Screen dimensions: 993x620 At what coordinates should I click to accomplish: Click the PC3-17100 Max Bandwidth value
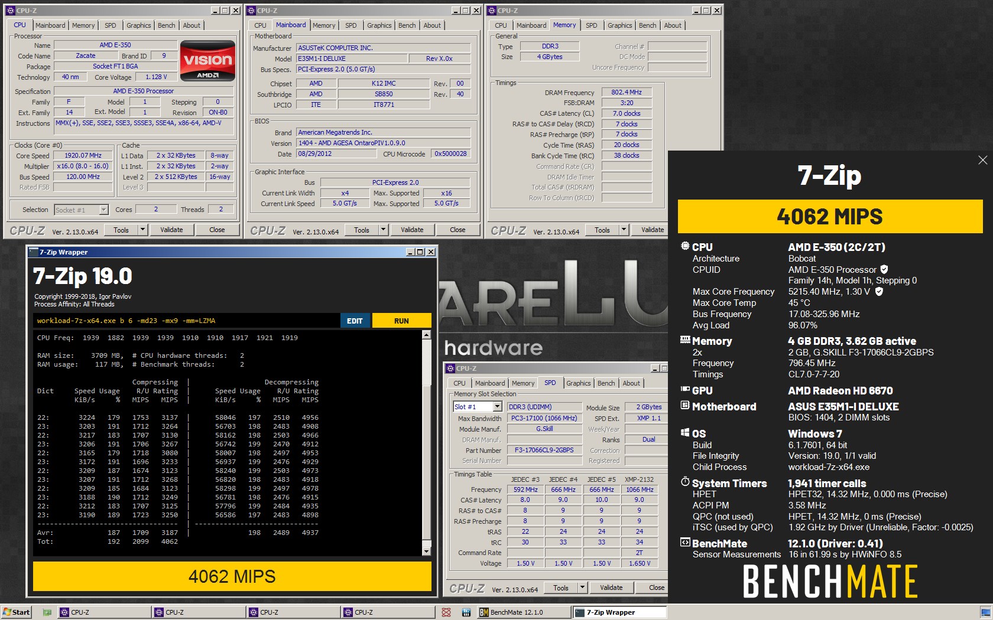click(544, 418)
